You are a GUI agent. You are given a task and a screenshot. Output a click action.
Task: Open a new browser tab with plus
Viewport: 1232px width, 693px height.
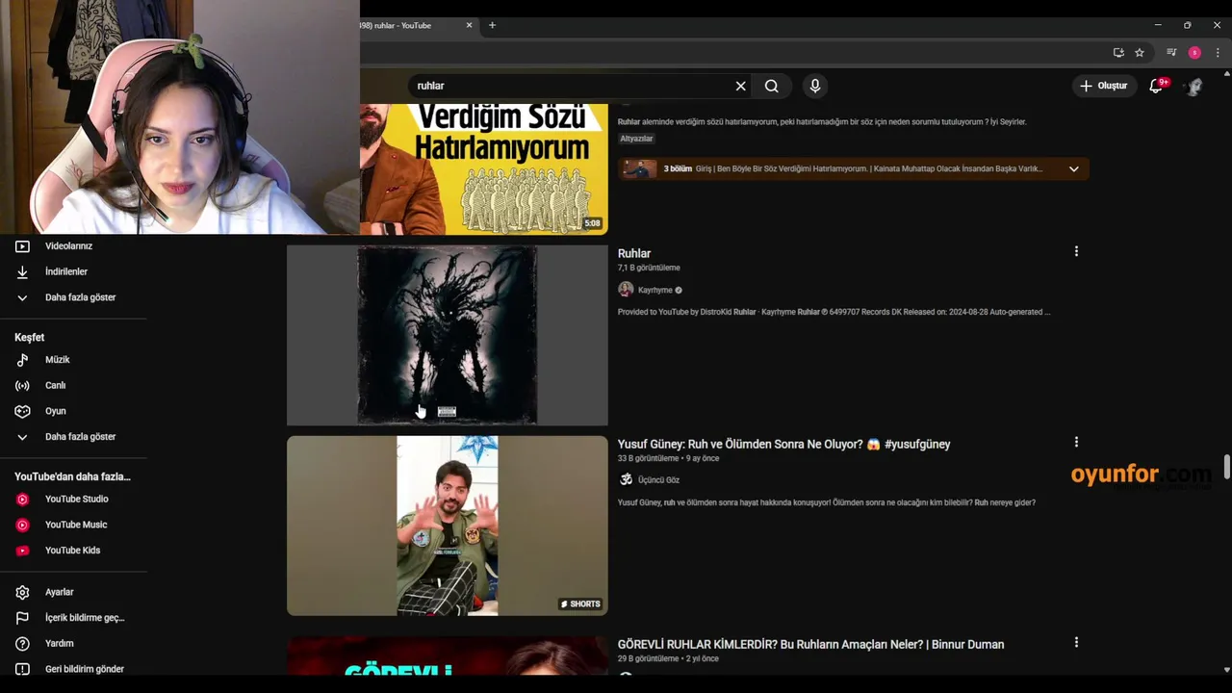click(x=492, y=25)
